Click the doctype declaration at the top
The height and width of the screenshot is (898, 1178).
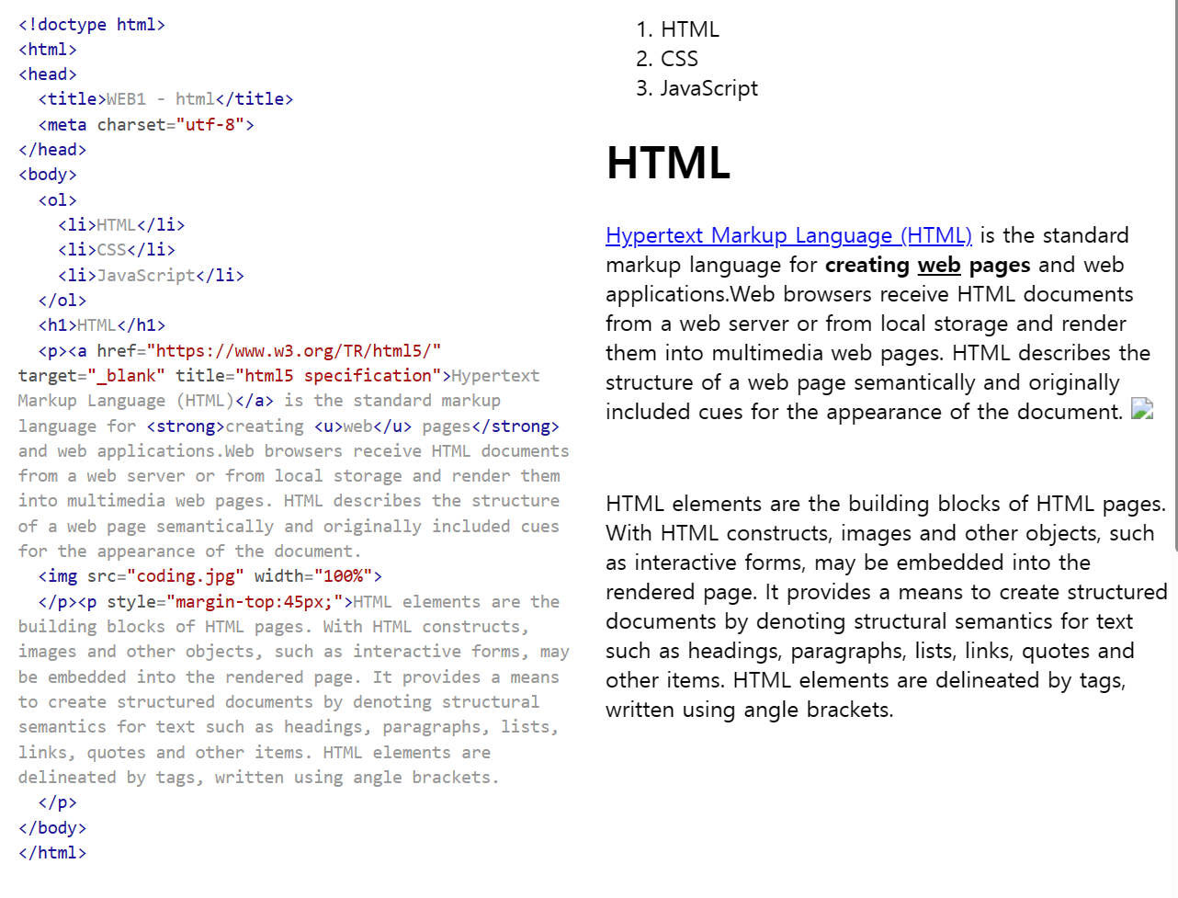click(91, 24)
